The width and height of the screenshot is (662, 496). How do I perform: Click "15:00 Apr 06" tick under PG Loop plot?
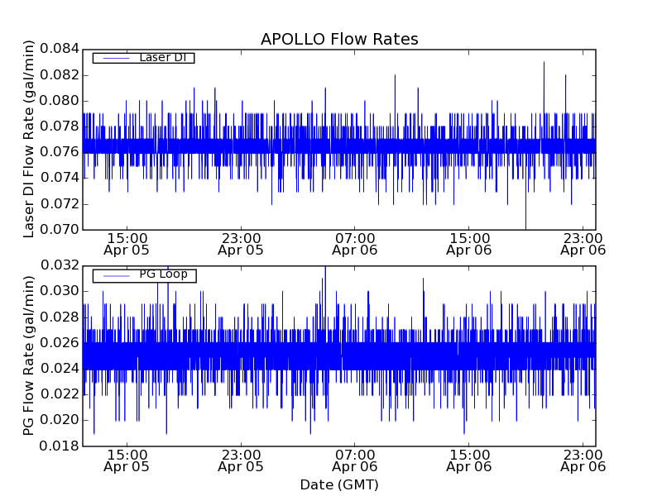point(469,461)
